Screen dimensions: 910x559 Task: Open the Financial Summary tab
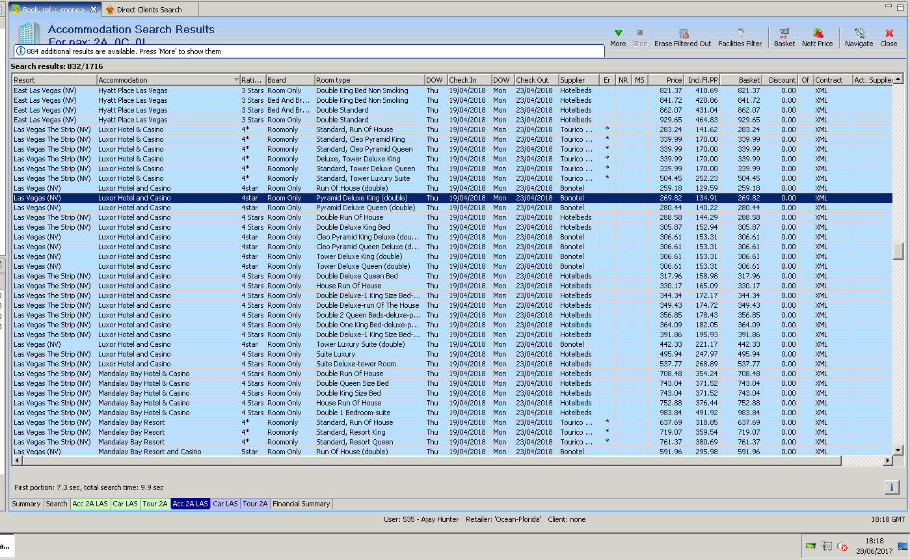[301, 504]
